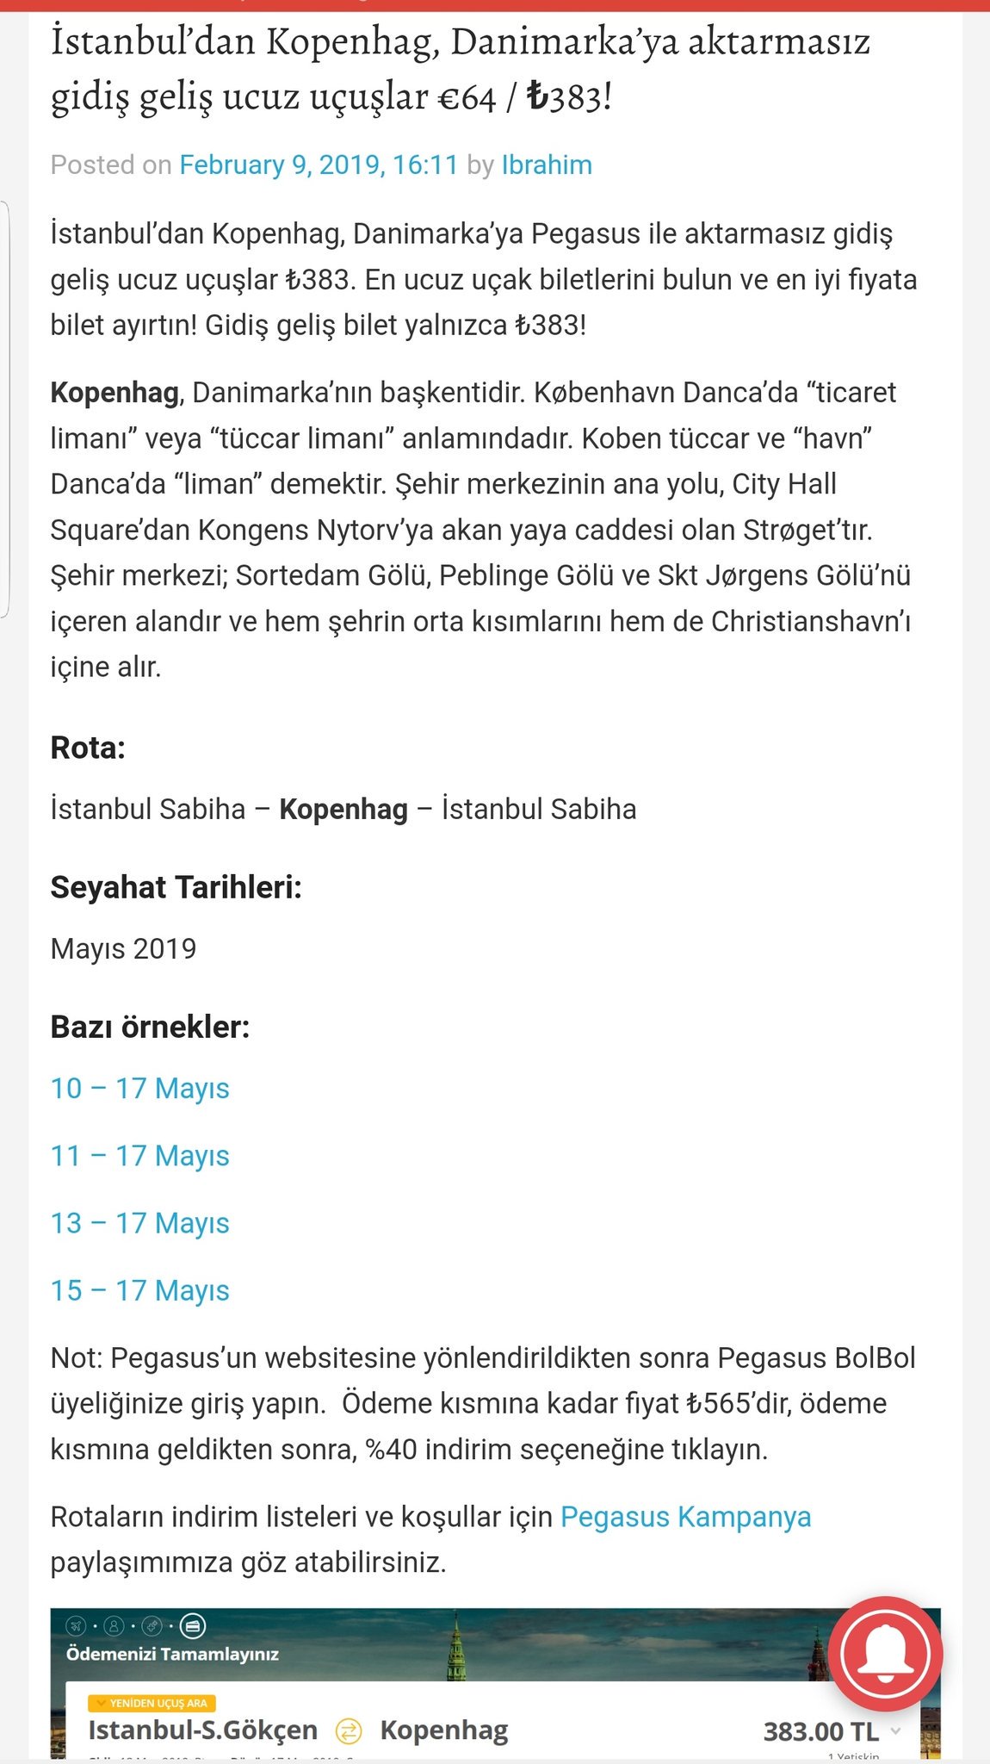Open the Yeniden Uçuş Ara dropdown
This screenshot has height=1764, width=990.
(x=152, y=1703)
